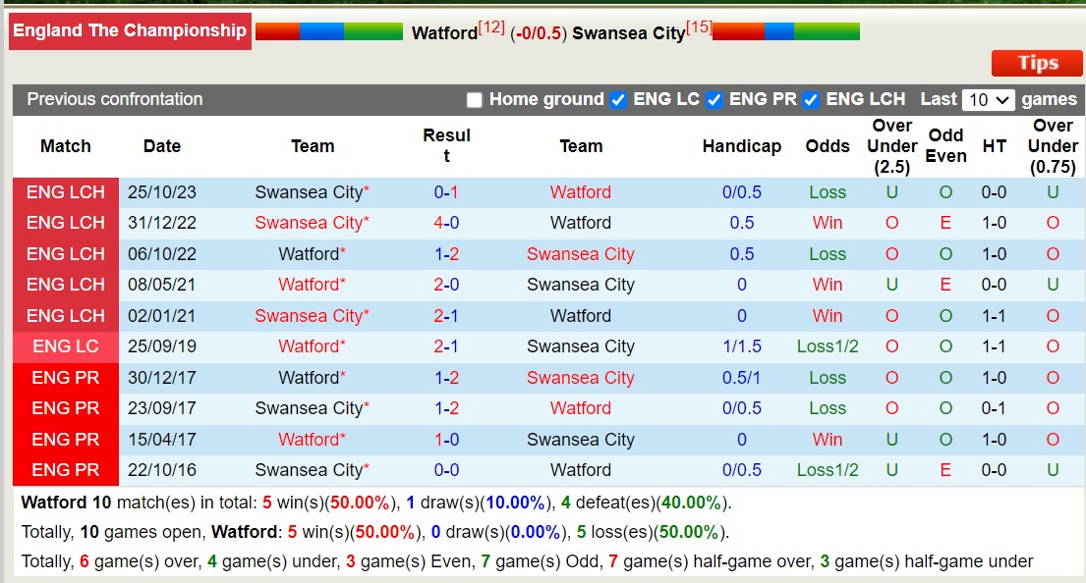Open Watford's page from the header
Image resolution: width=1086 pixels, height=583 pixels.
coord(444,32)
